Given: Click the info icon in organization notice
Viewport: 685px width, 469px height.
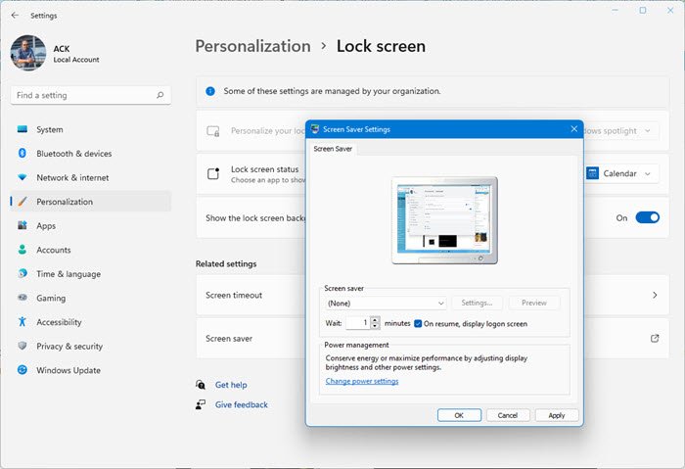Looking at the screenshot, I should click(x=210, y=91).
